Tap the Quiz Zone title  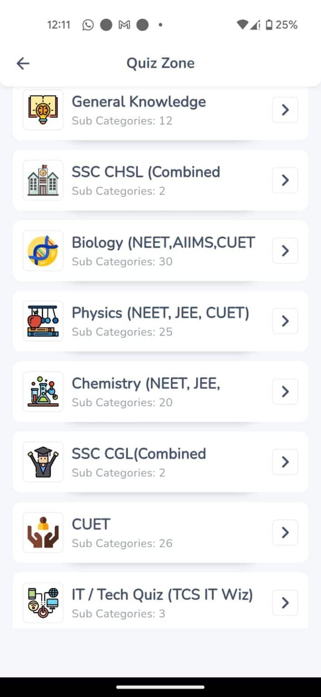tap(160, 63)
